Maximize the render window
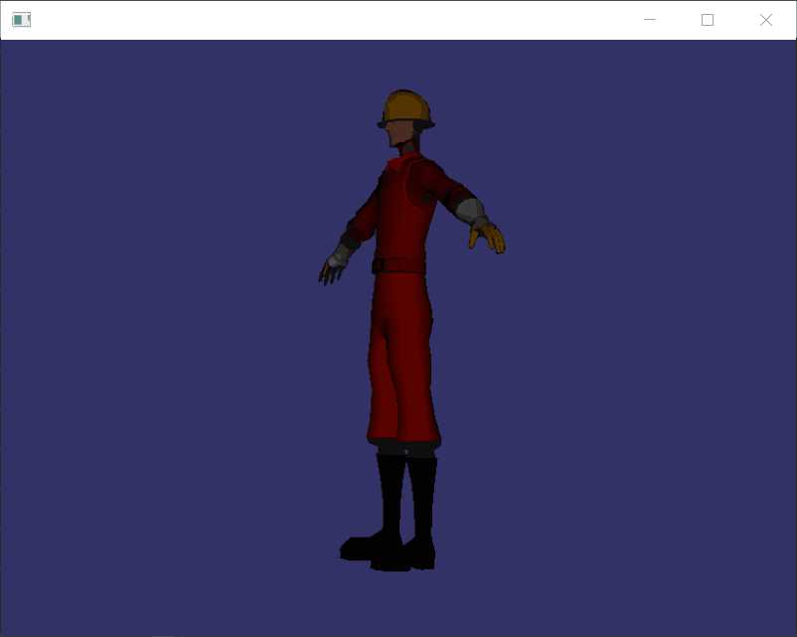Screen dimensions: 797x637 click(x=708, y=20)
